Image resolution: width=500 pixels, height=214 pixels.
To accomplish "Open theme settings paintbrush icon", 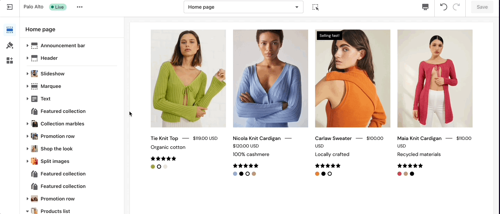I will coord(10,45).
